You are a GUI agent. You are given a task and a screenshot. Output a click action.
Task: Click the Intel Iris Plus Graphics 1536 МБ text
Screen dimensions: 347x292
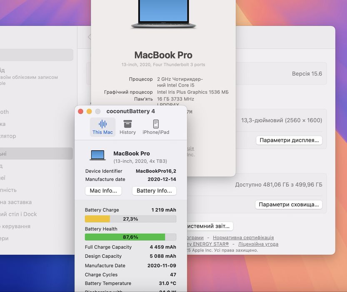[x=193, y=92]
